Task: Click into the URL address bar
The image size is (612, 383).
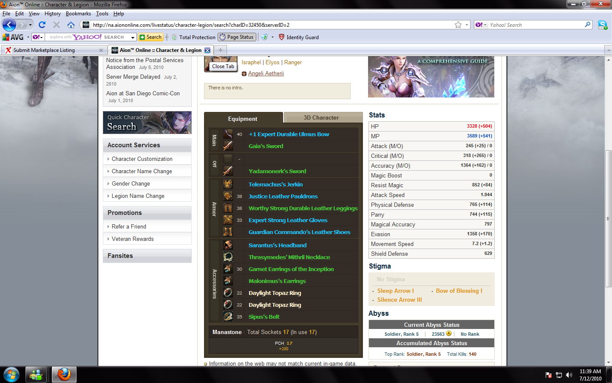Action: point(272,25)
